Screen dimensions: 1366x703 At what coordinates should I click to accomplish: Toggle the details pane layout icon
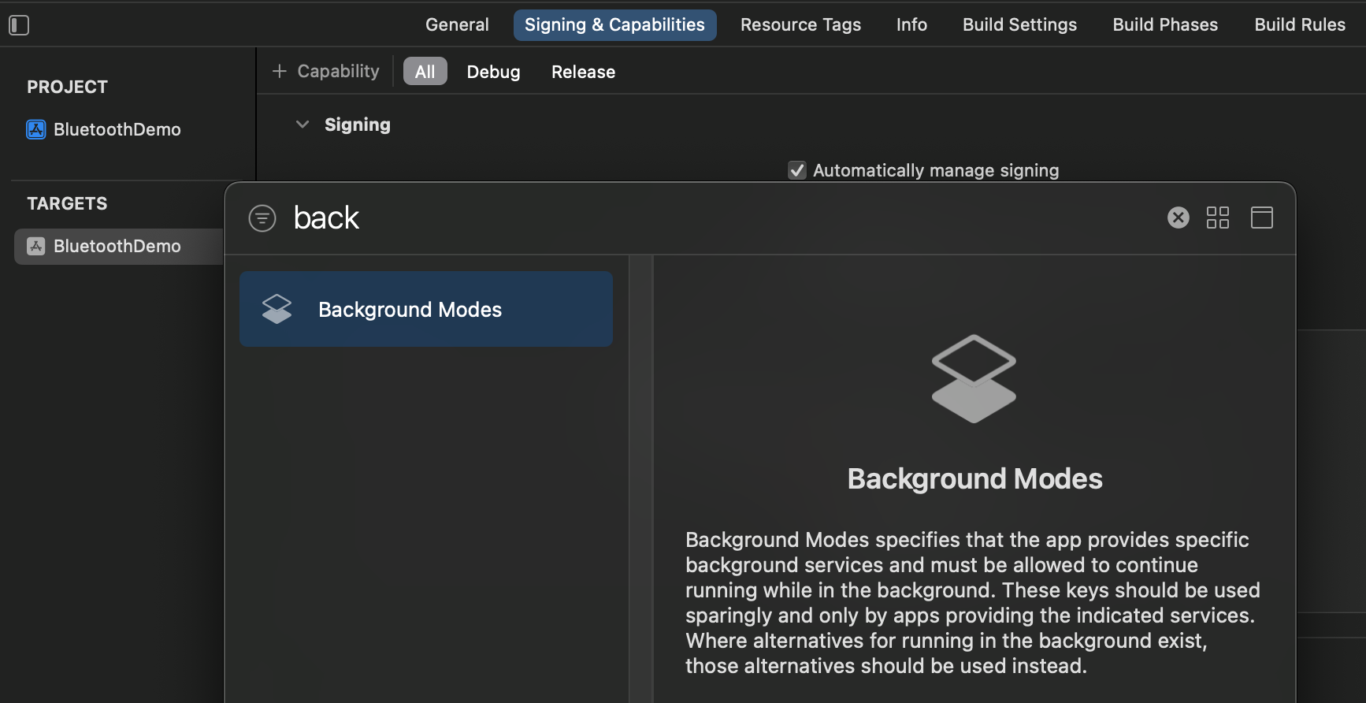[1261, 218]
